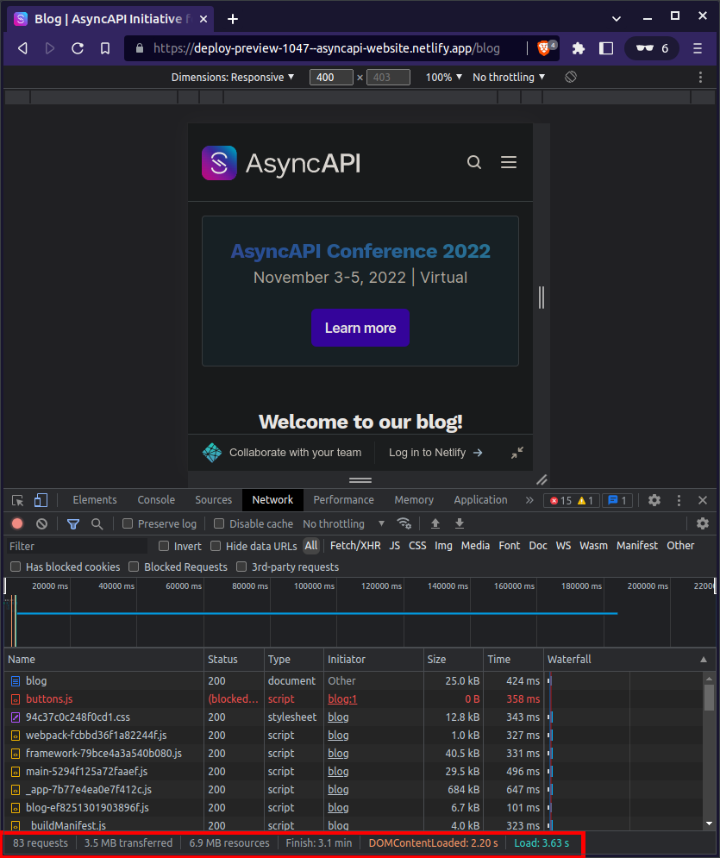Viewport: 720px width, 858px height.
Task: Filter requests by Img type
Action: [x=443, y=546]
